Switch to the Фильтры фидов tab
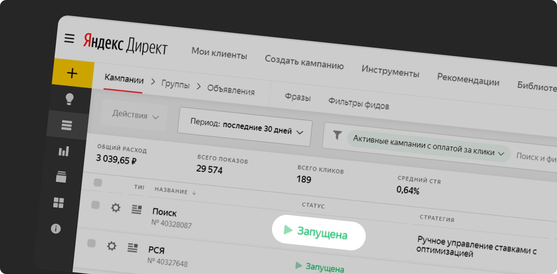 click(358, 103)
